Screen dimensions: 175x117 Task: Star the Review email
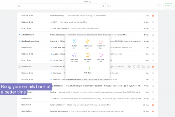tap(153, 92)
